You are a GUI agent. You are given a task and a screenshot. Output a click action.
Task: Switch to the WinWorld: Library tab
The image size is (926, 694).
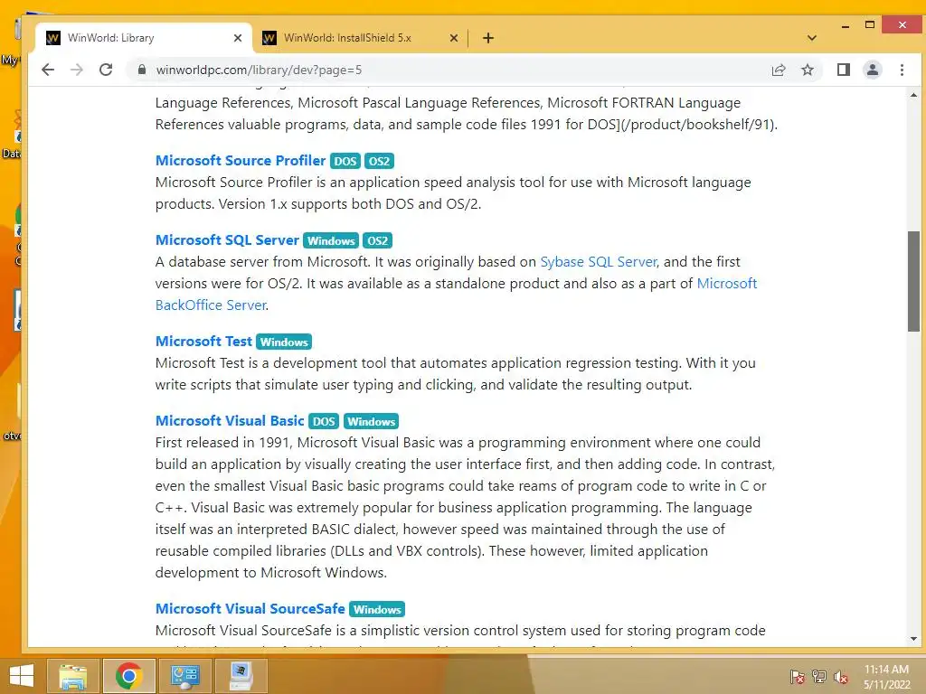pyautogui.click(x=144, y=38)
